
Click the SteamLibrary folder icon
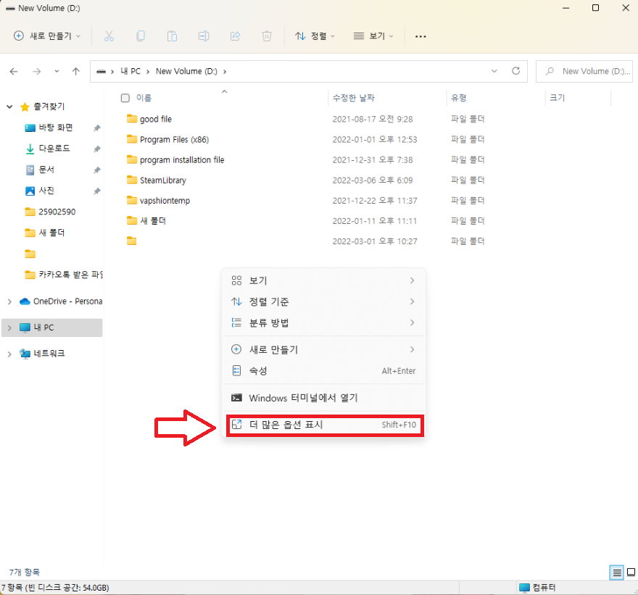point(132,180)
